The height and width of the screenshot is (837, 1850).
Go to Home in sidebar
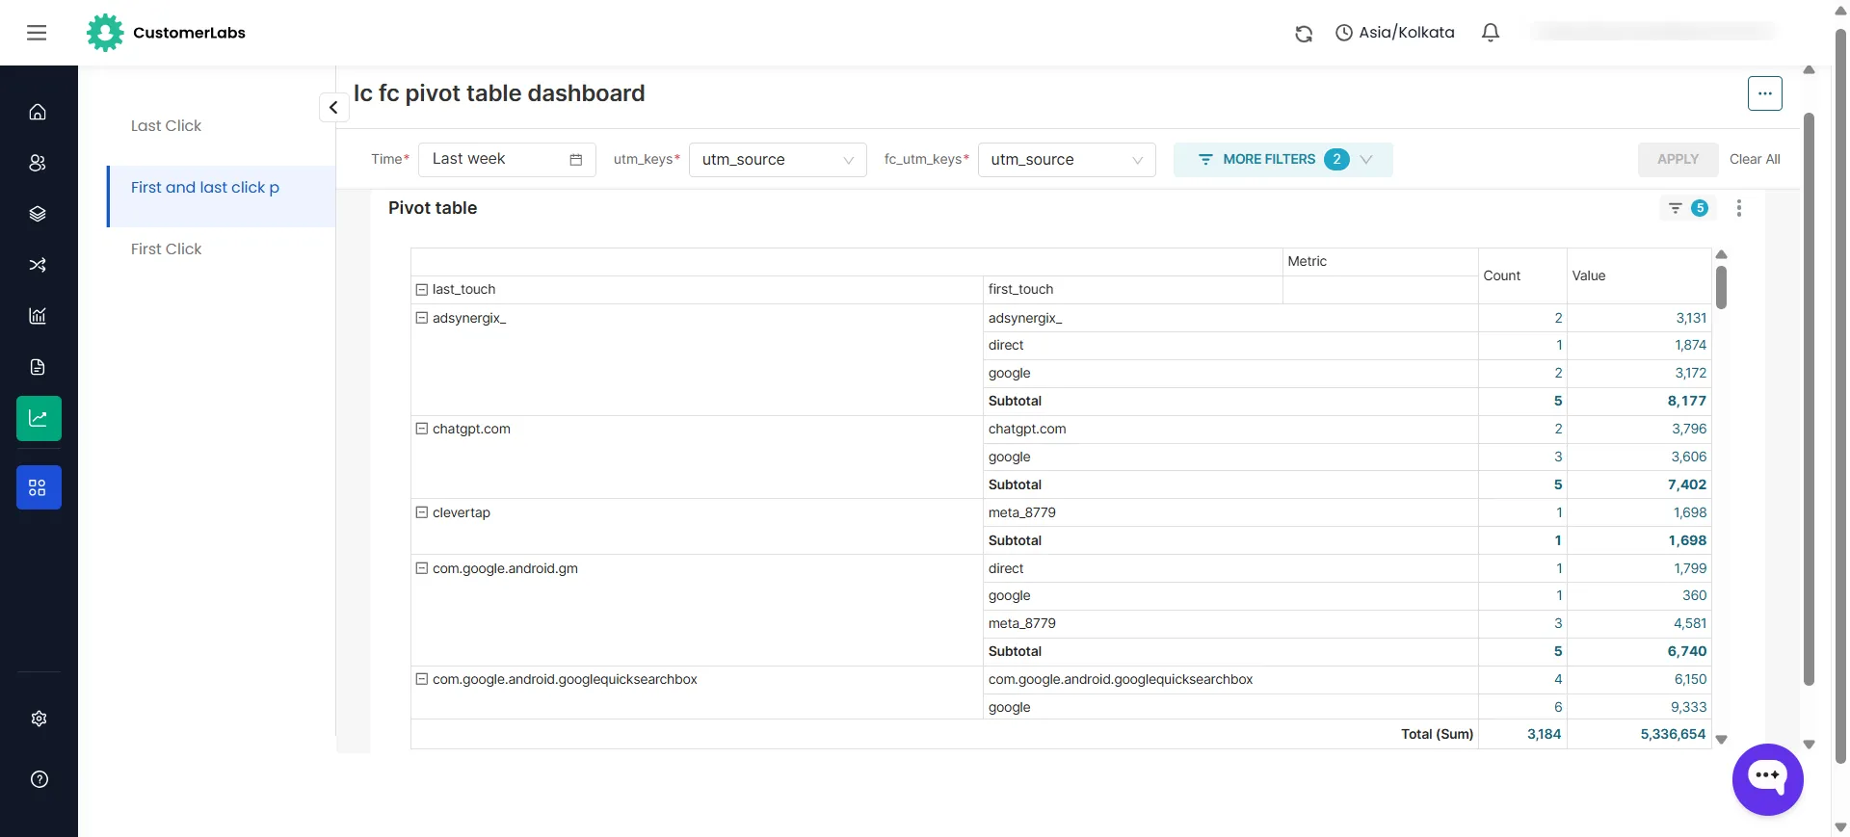38,112
